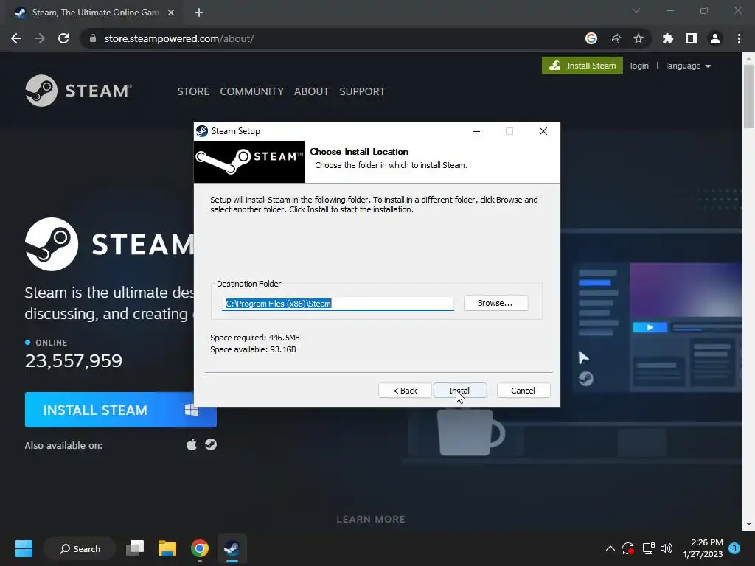This screenshot has width=755, height=566.
Task: Open the browser Extensions puzzle icon
Action: (668, 38)
